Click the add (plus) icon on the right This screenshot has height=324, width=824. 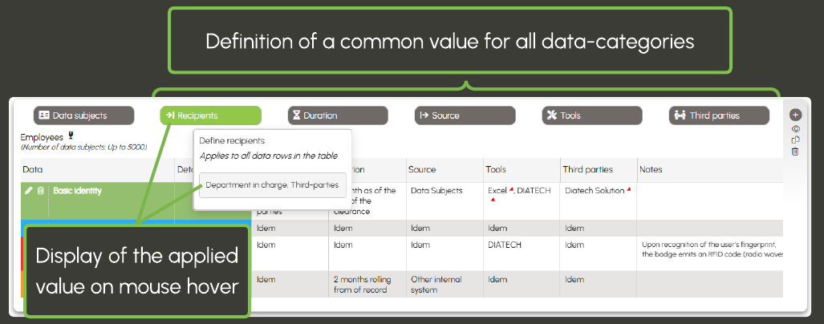pyautogui.click(x=795, y=115)
